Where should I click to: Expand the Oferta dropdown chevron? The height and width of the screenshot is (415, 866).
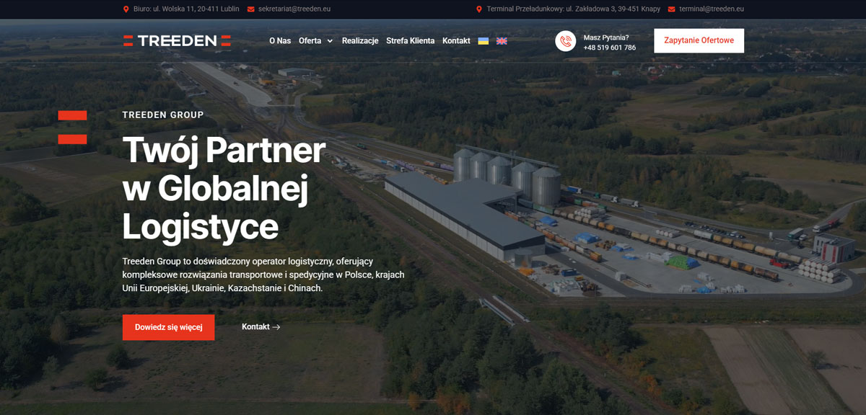point(330,41)
